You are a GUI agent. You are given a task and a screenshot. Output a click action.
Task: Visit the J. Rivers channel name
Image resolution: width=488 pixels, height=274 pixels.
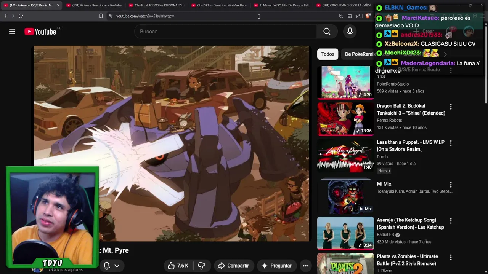click(x=384, y=271)
